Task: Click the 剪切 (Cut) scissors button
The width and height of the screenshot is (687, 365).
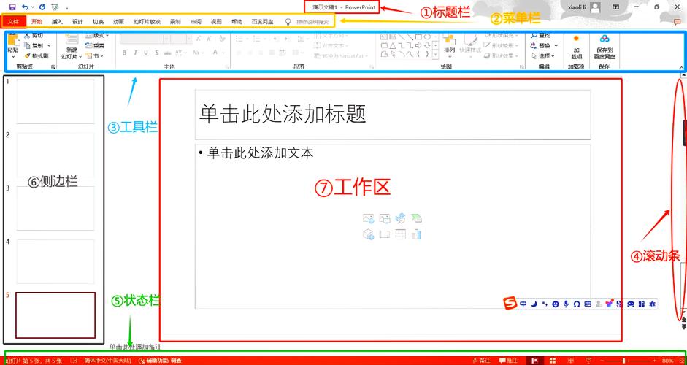Action: 34,36
